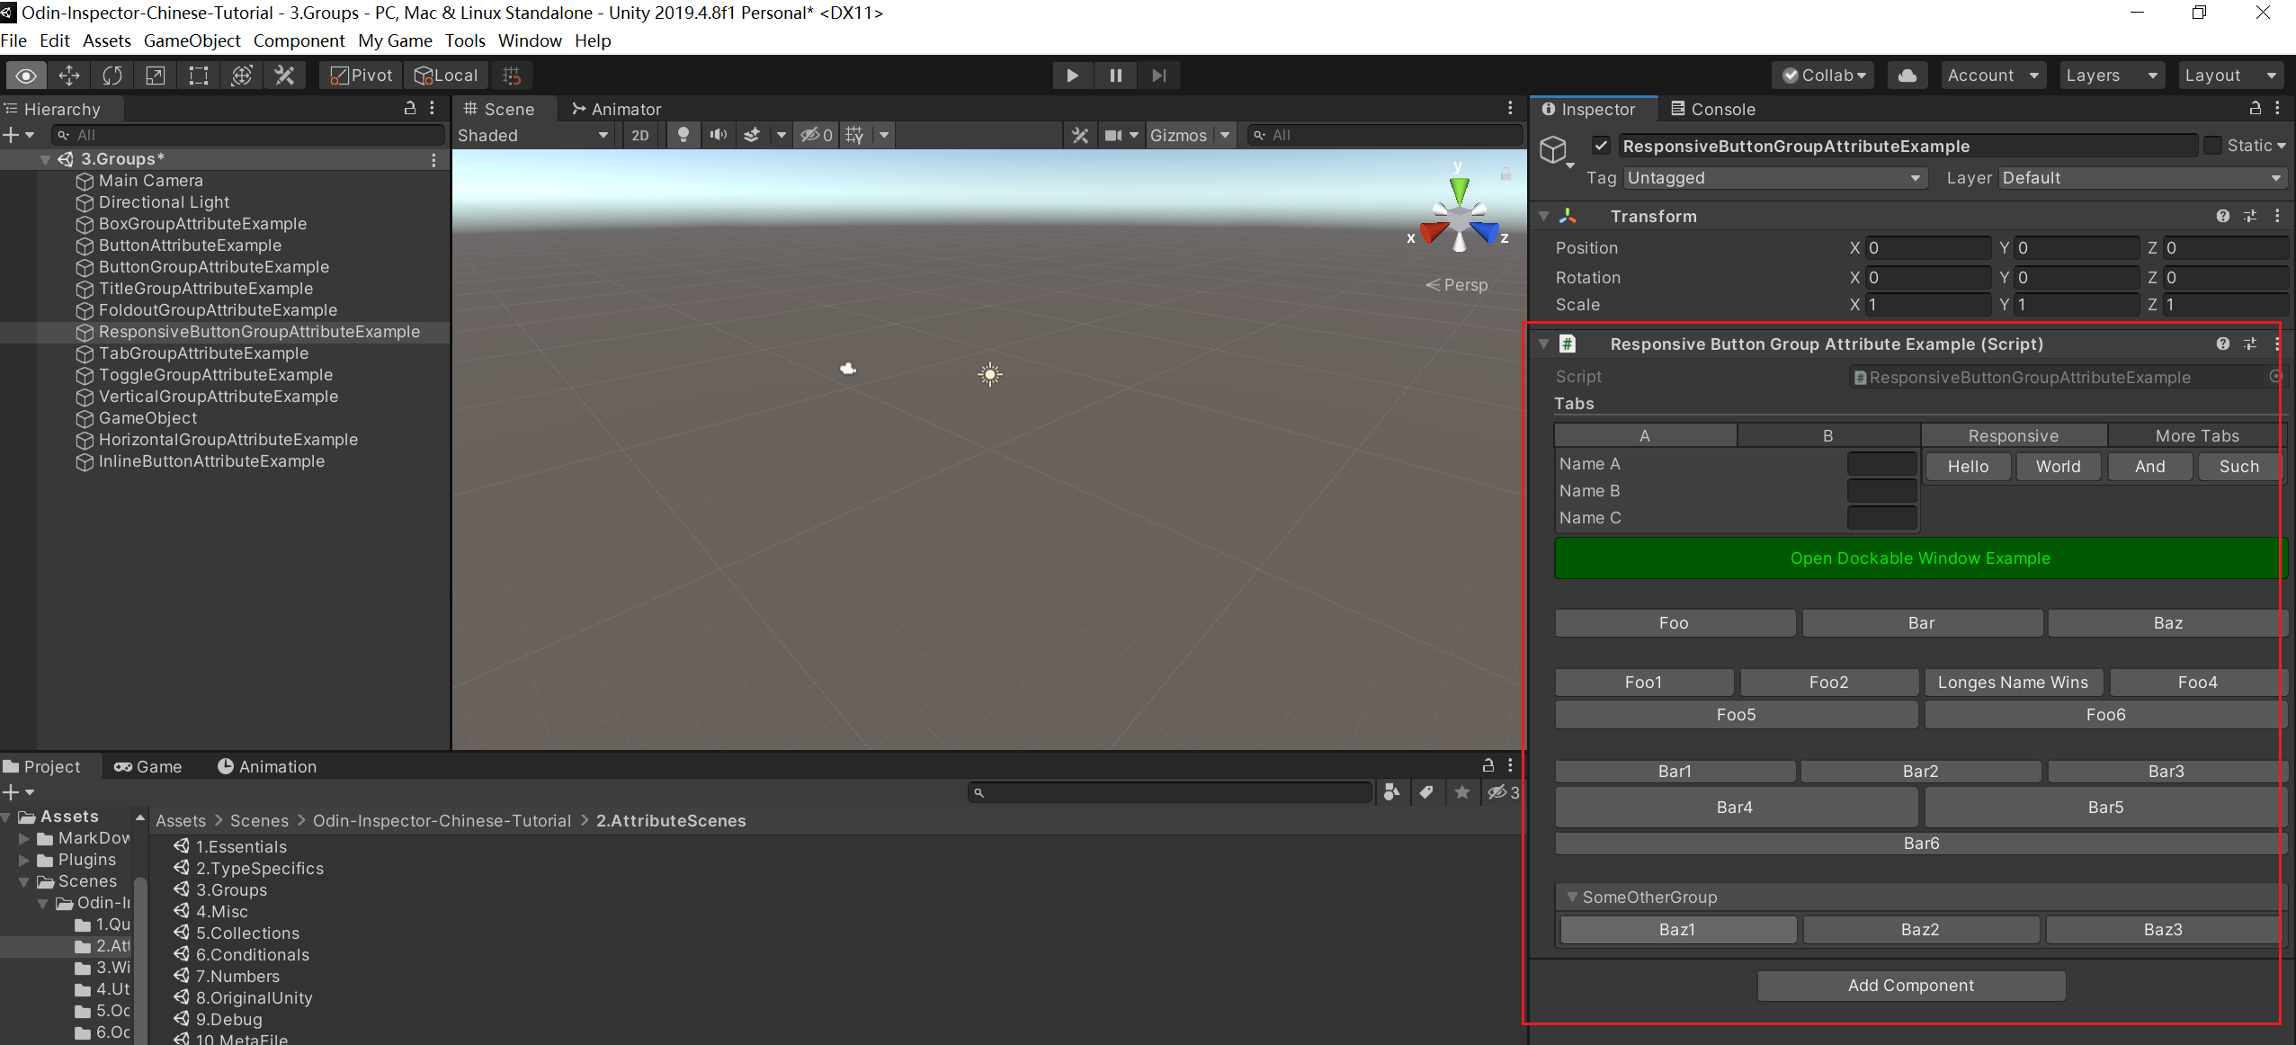Open the 4.Misc scene asset
Image resolution: width=2296 pixels, height=1045 pixels.
[221, 912]
